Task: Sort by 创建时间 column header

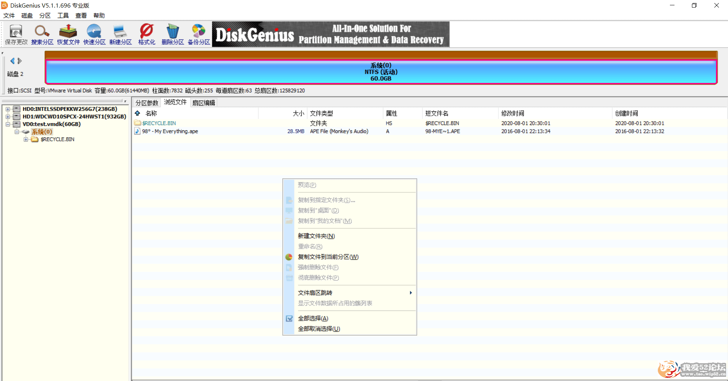Action: (626, 113)
